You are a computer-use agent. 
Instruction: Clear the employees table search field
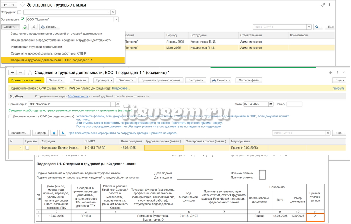pyautogui.click(x=328, y=133)
